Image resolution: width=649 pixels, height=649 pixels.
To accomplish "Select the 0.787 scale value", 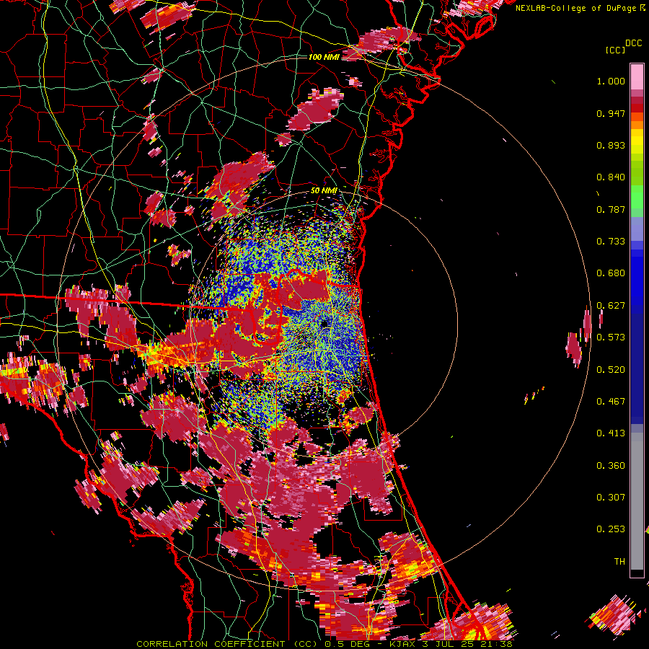I will coord(611,209).
